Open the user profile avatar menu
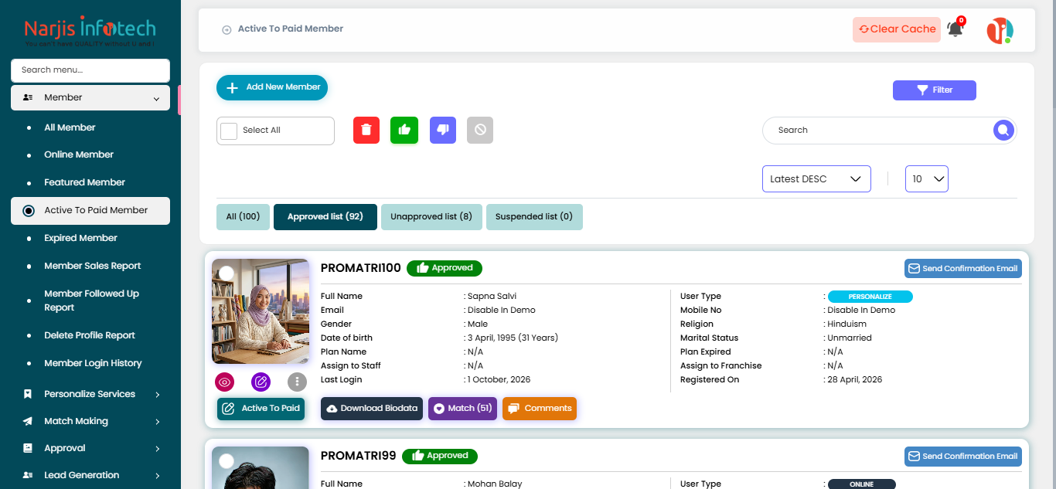1056x489 pixels. tap(1000, 31)
